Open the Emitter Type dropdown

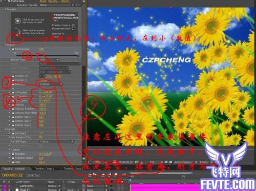[x=49, y=59]
